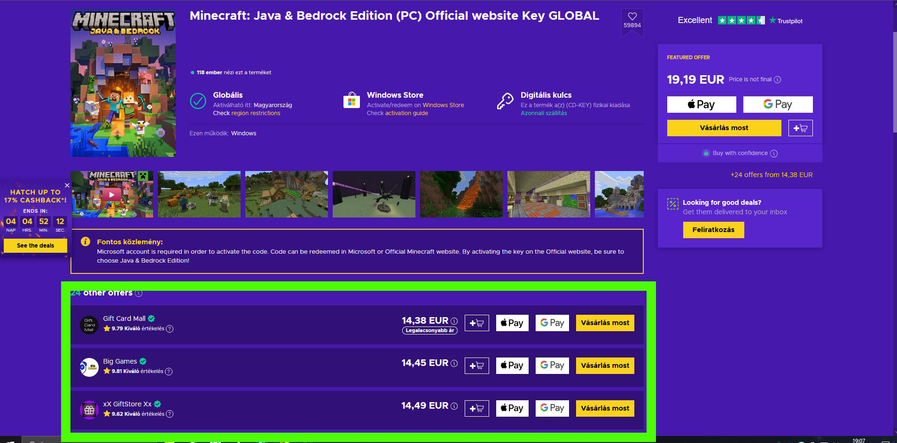
Task: Open interior room screenshot thumbnail
Action: pos(549,194)
